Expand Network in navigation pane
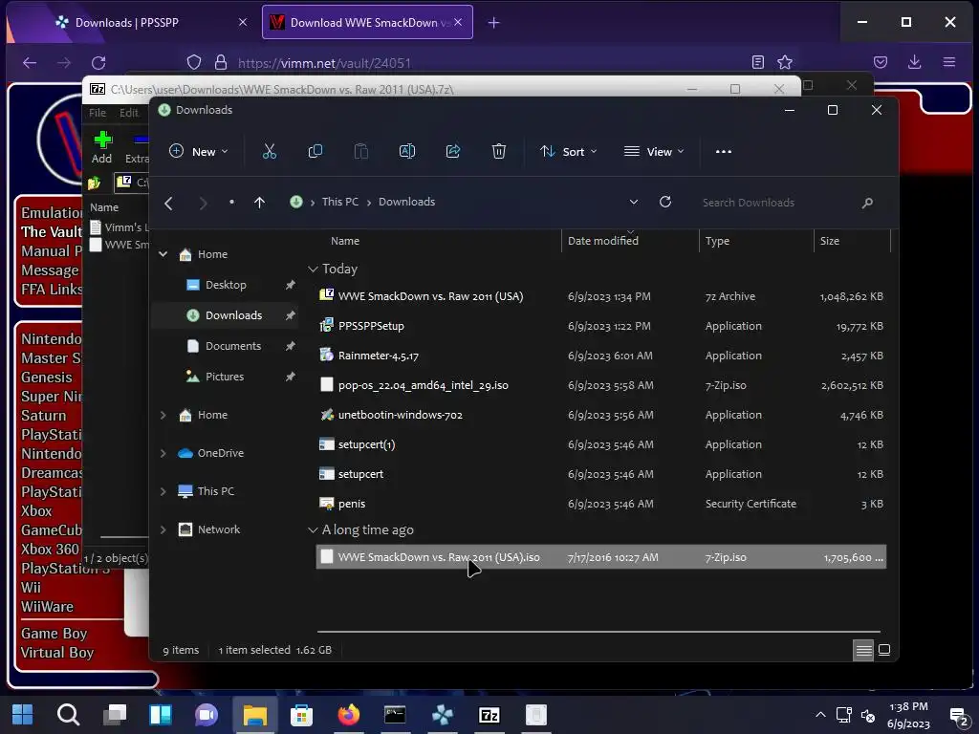 point(163,529)
